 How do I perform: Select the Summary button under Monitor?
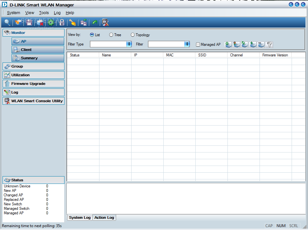click(x=38, y=58)
